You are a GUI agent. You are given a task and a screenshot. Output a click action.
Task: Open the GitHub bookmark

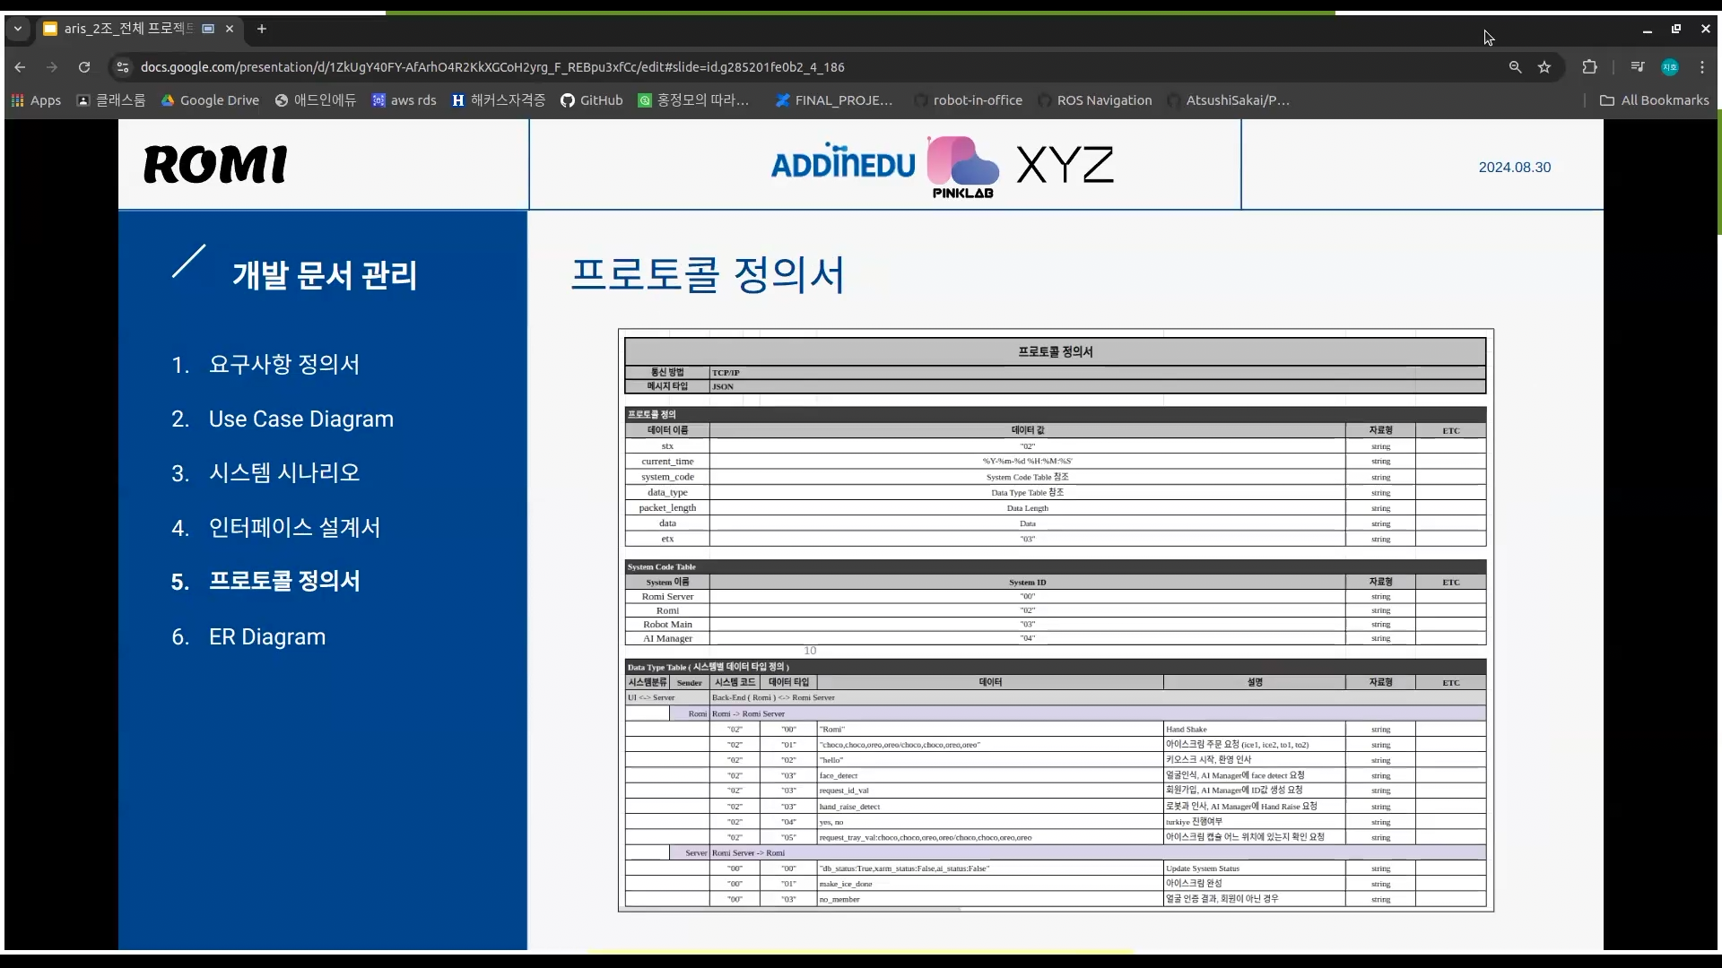pyautogui.click(x=592, y=100)
